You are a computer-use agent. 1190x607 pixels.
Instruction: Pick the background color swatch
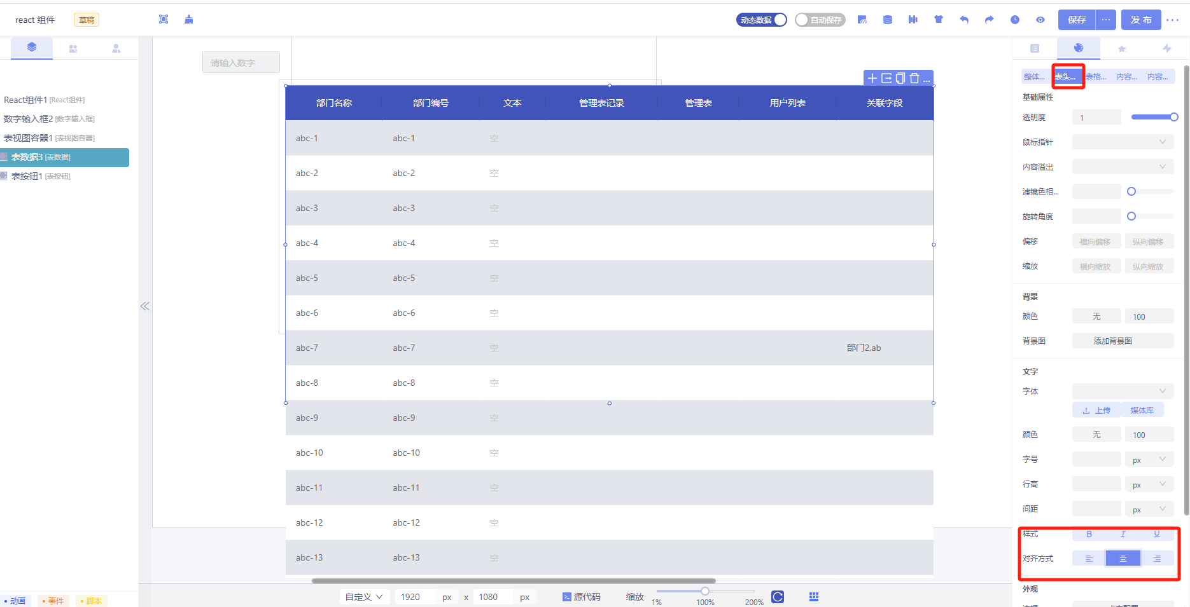click(x=1096, y=316)
